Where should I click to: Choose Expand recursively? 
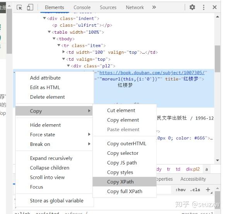[51, 158]
